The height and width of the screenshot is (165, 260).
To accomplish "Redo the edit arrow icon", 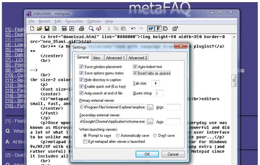I will click(x=141, y=29).
